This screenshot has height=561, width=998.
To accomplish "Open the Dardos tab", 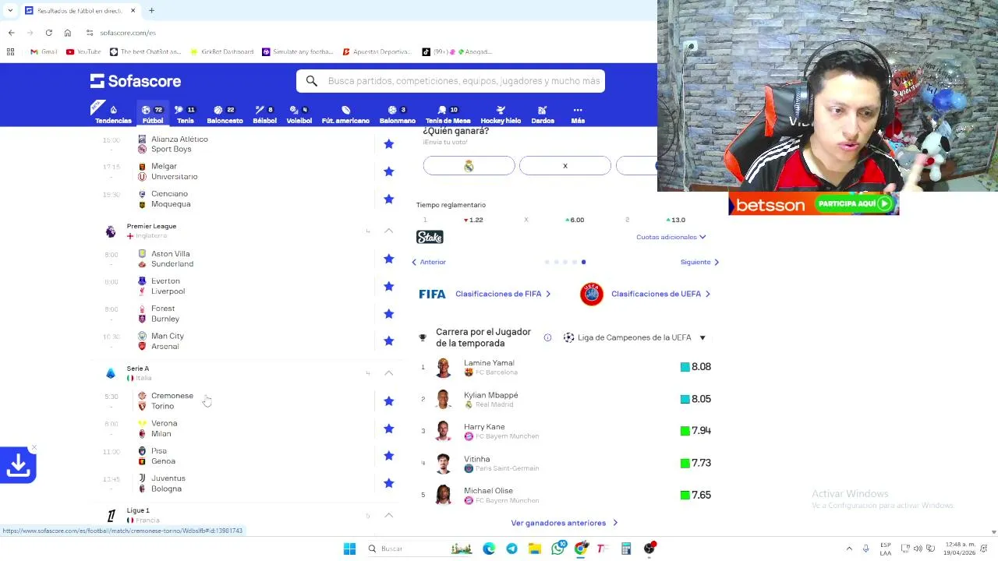I will click(543, 115).
